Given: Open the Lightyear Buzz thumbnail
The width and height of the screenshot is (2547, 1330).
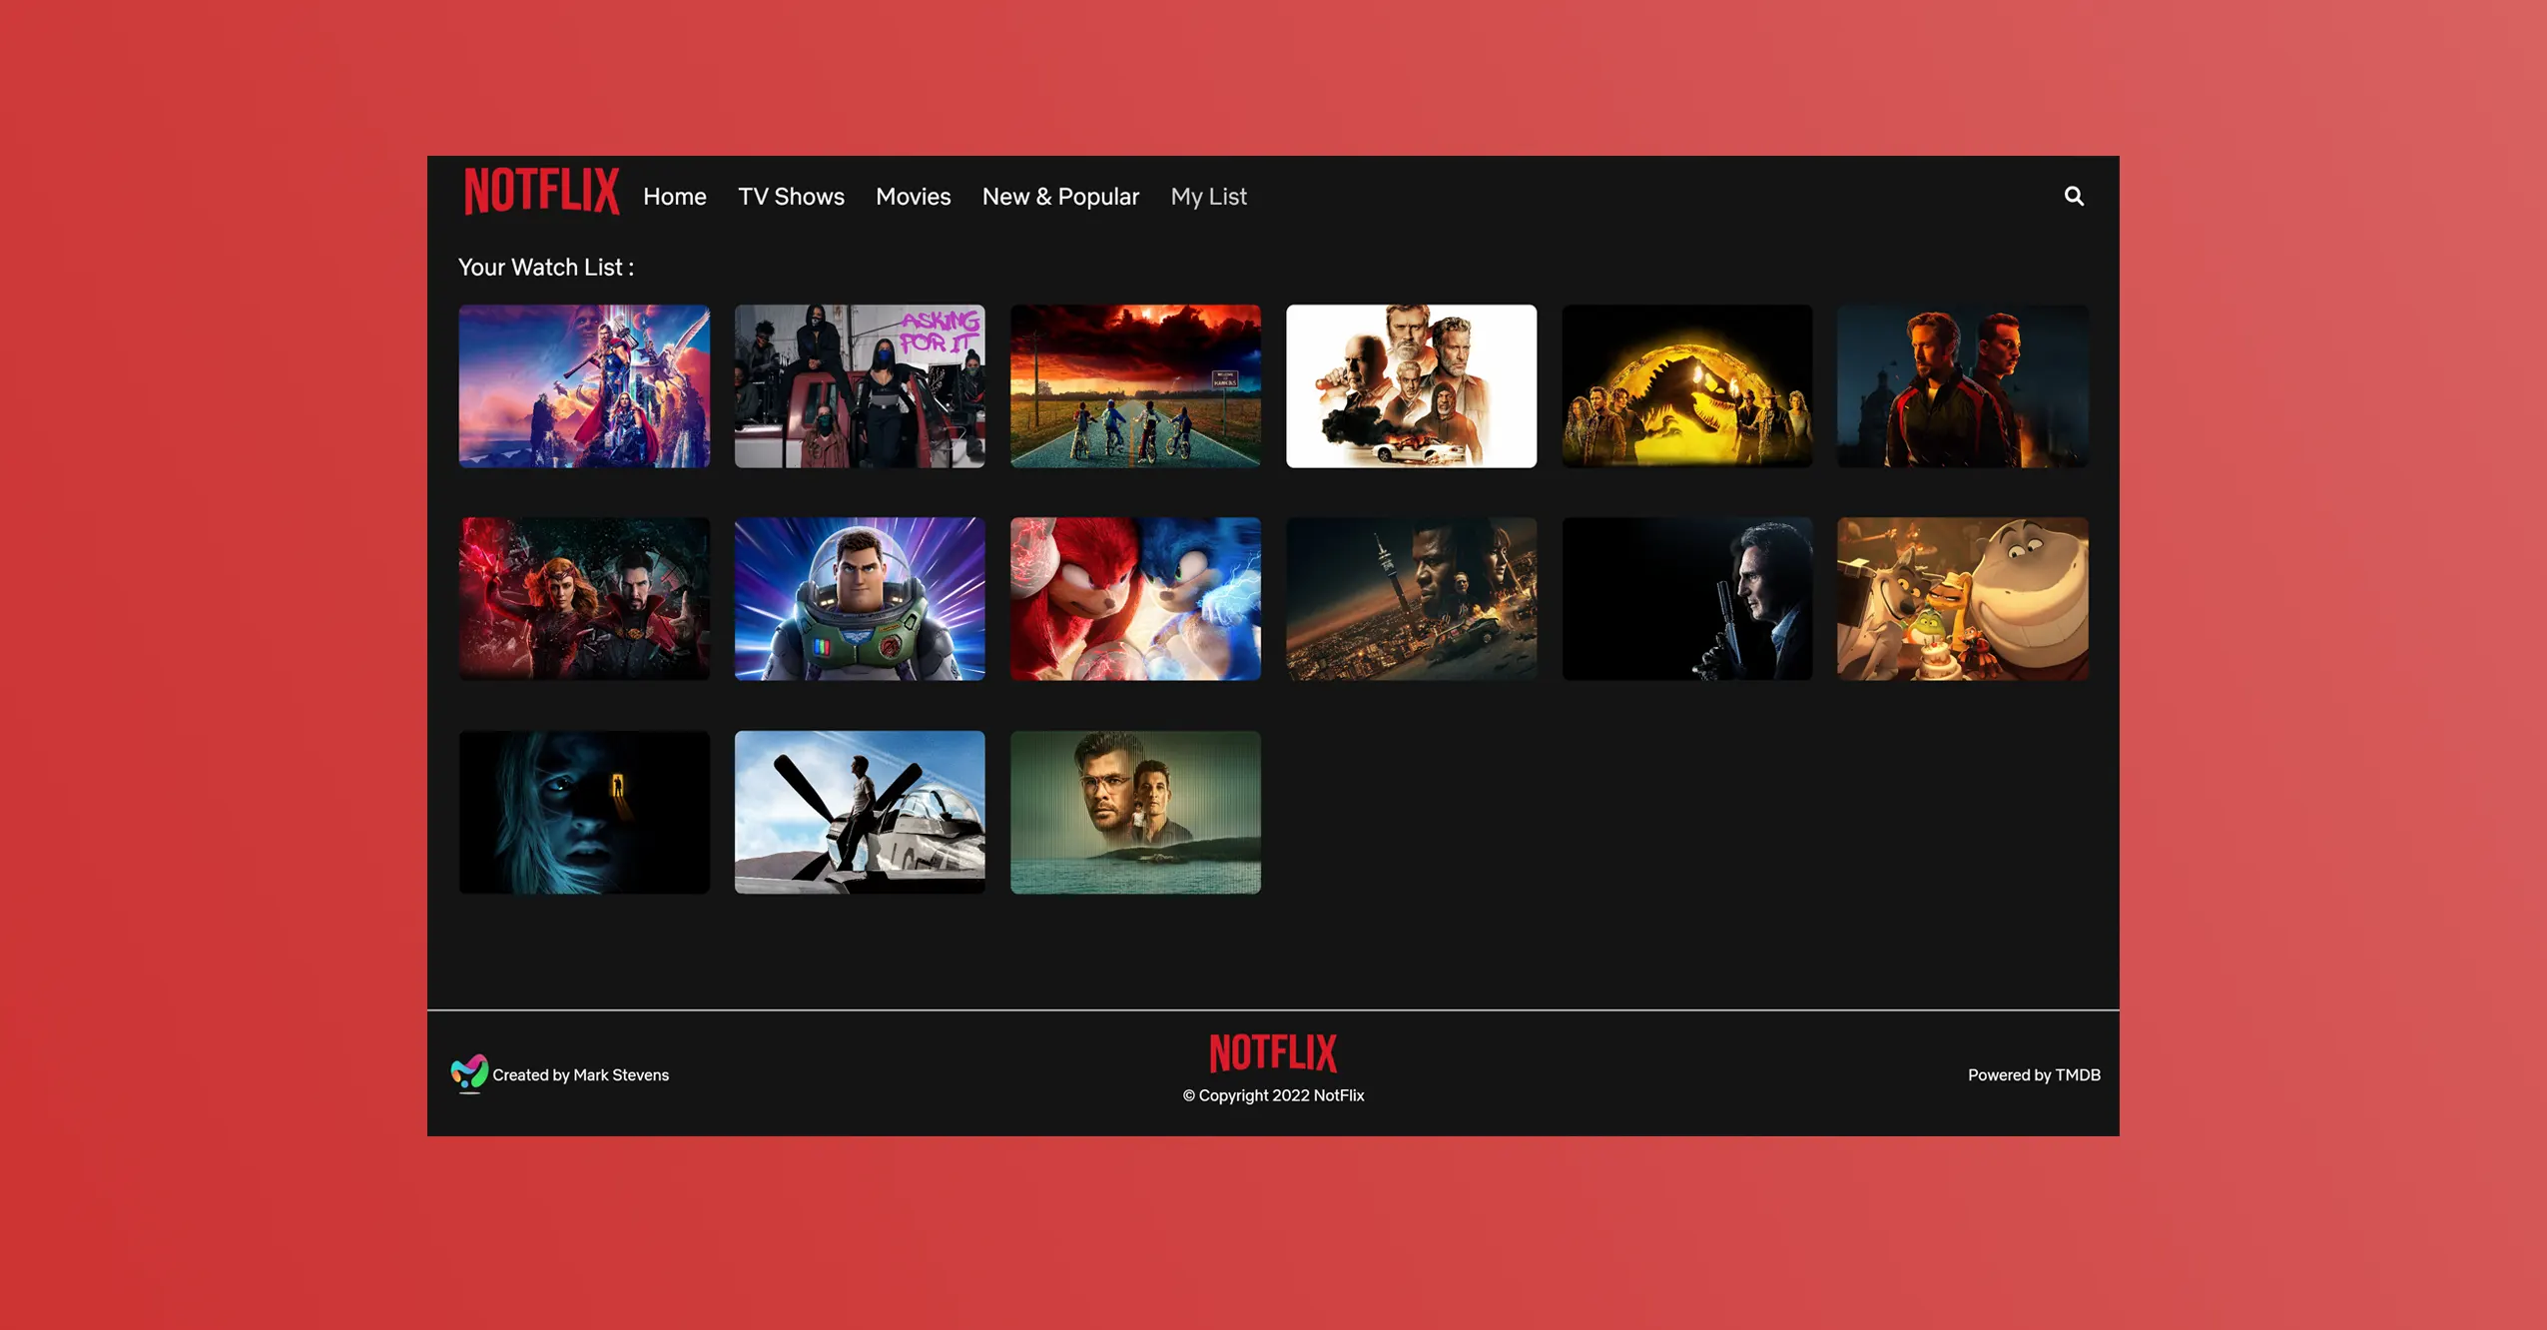Looking at the screenshot, I should pos(860,599).
